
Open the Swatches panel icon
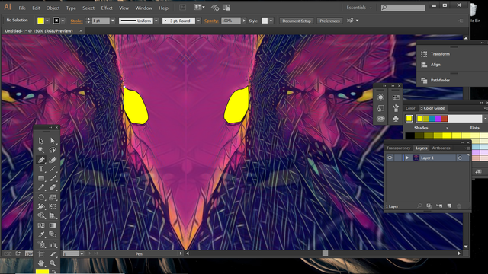tap(396, 97)
